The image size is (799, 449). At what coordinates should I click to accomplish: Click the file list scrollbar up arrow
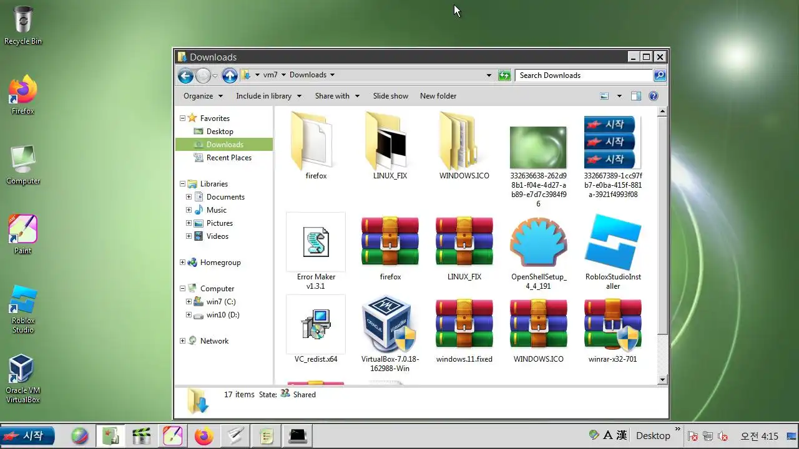click(x=663, y=111)
